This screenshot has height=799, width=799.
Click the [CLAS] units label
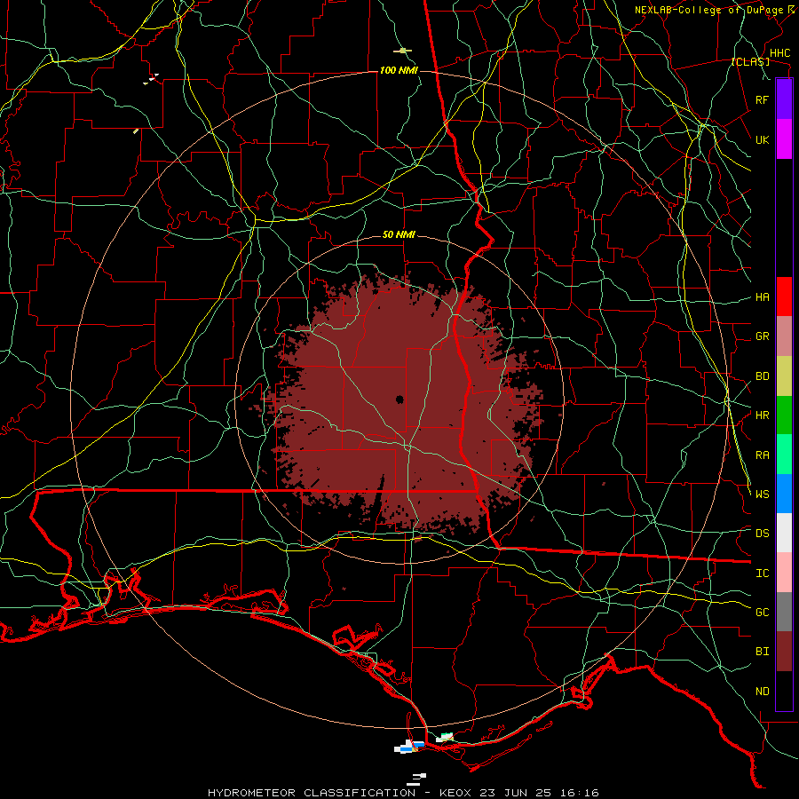click(x=750, y=61)
